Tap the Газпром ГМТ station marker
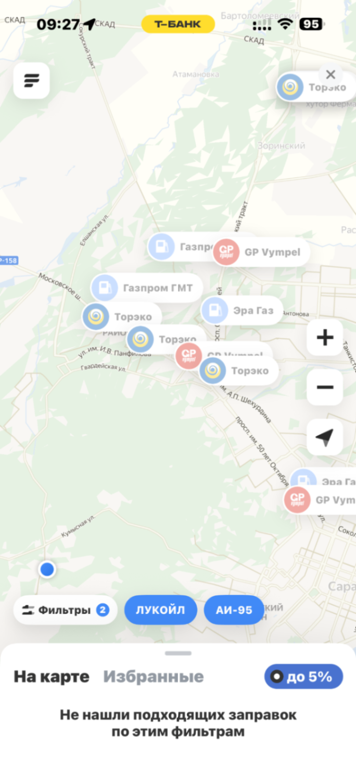 [146, 287]
